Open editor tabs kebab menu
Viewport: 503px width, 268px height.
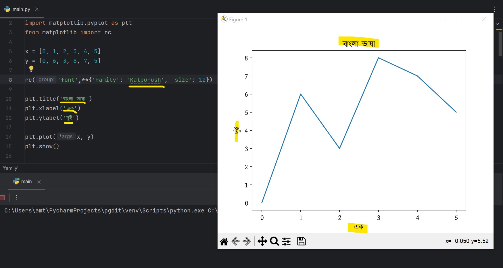point(494,9)
